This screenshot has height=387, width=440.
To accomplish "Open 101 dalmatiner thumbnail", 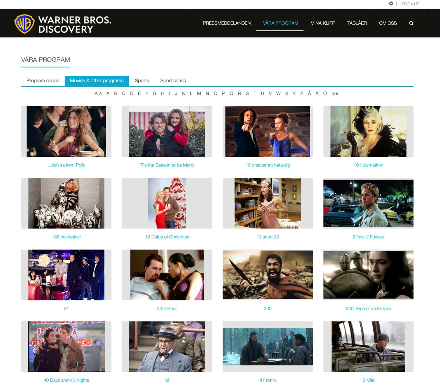I will coord(368,131).
